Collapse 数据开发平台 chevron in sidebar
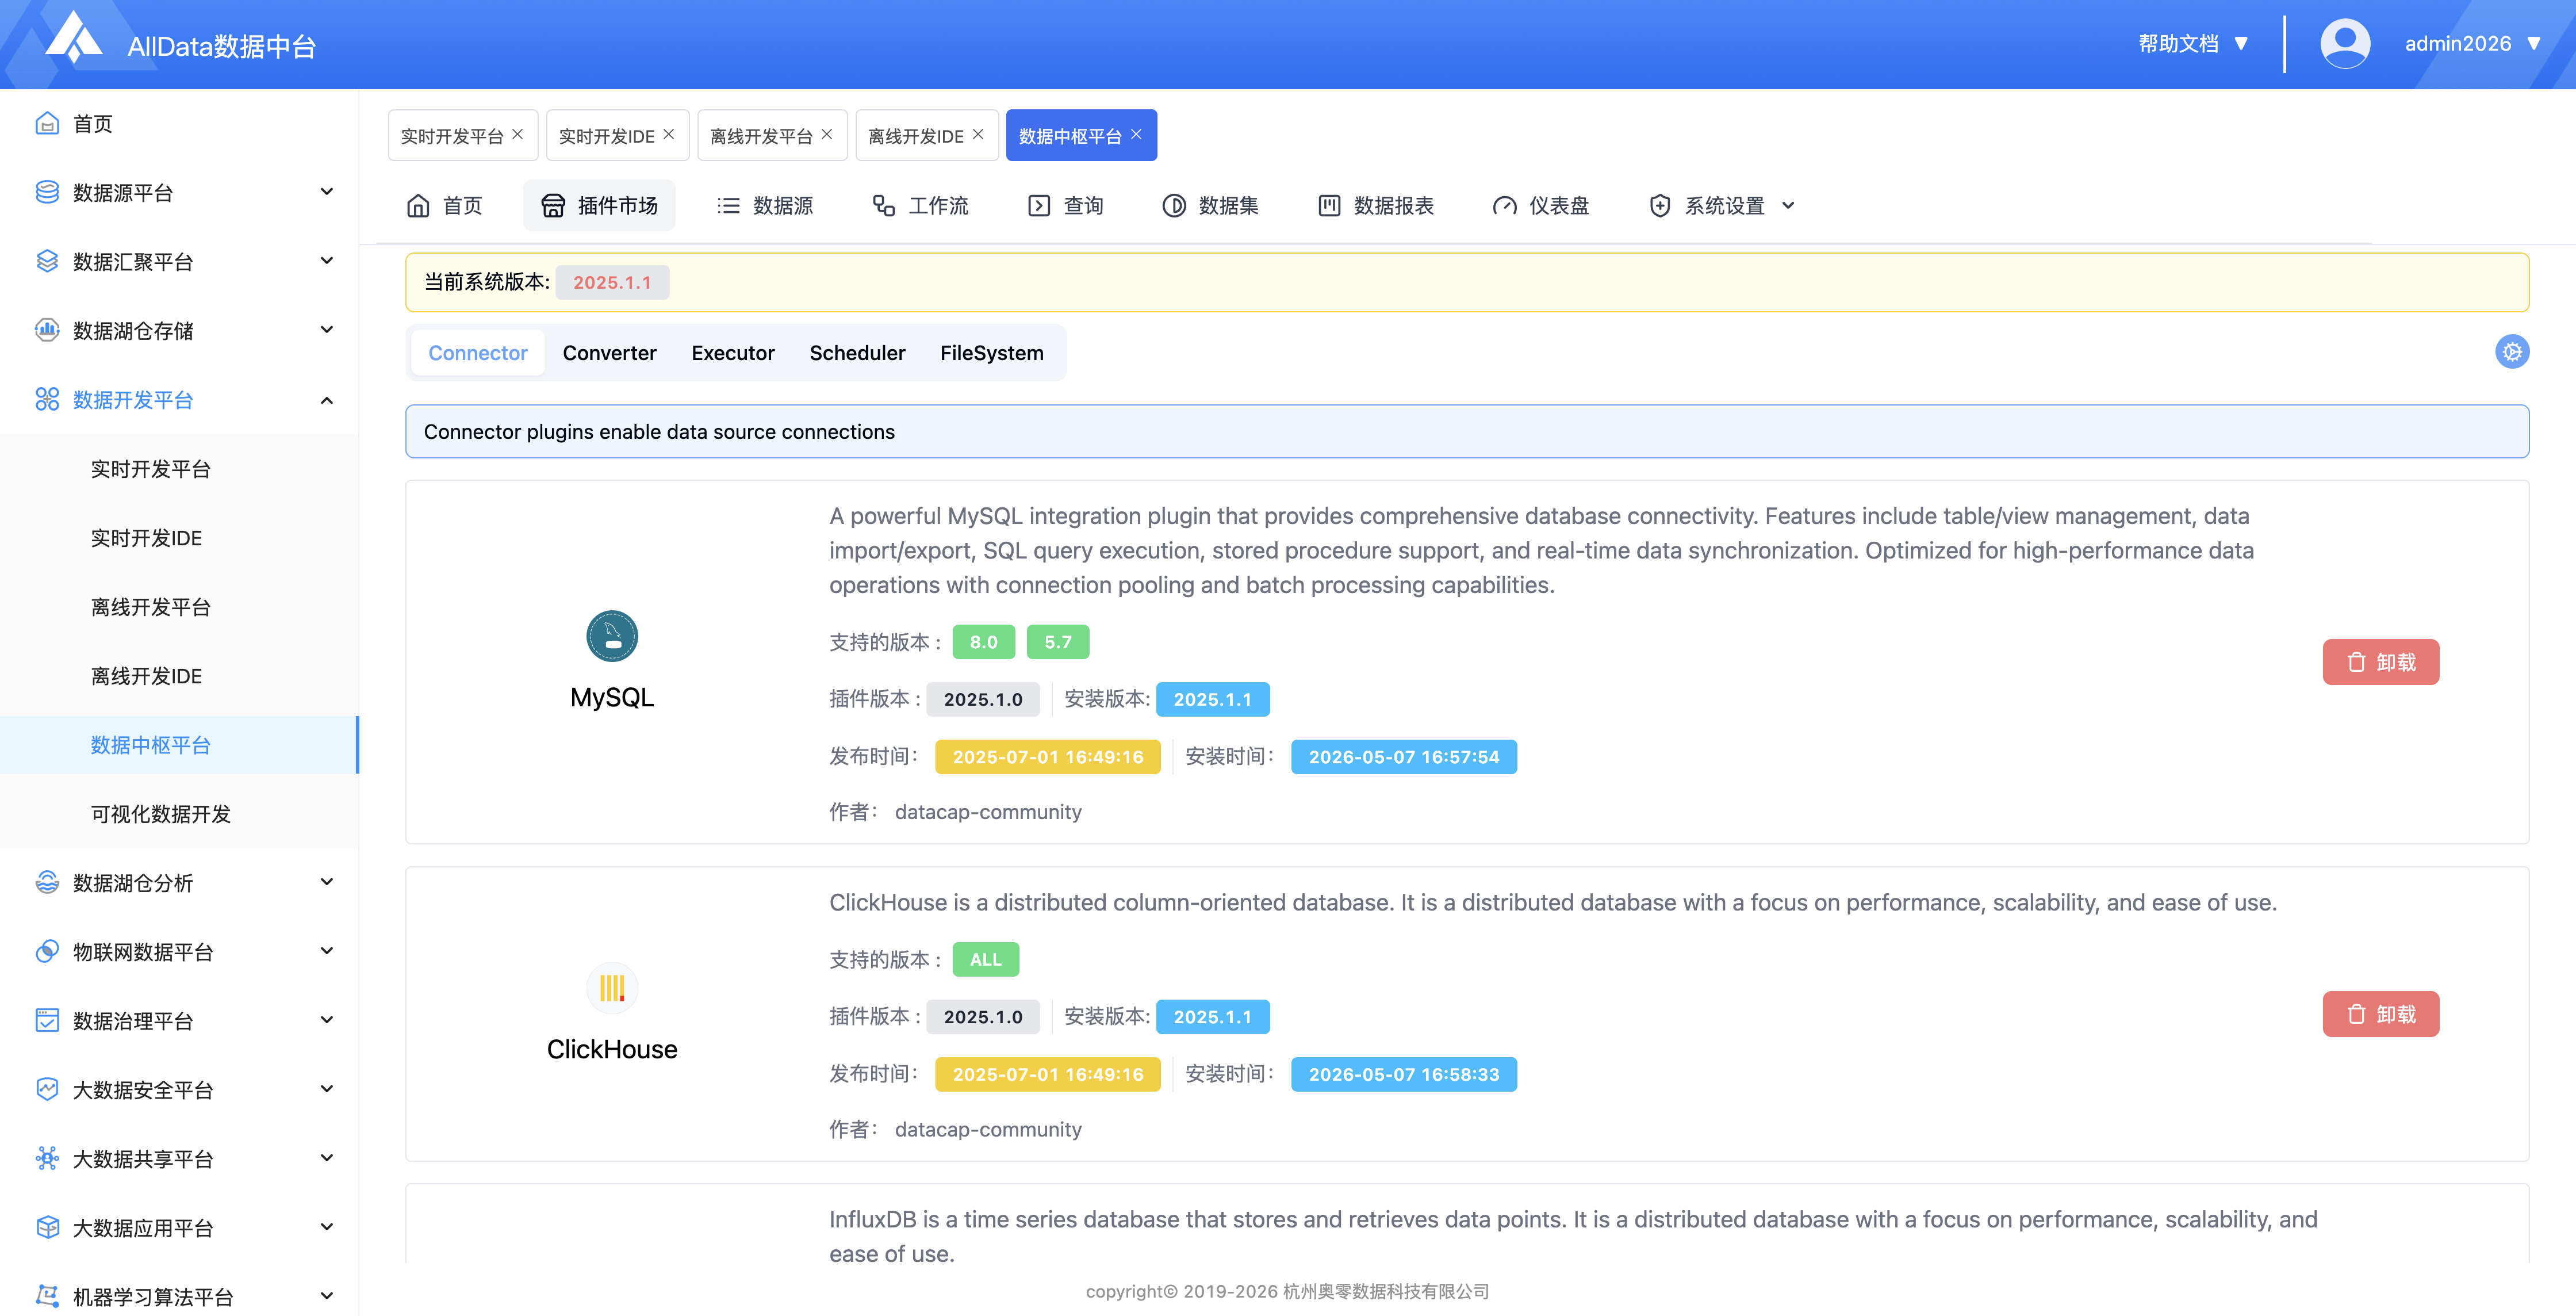Screen dimensions: 2576x1316 click(327, 400)
